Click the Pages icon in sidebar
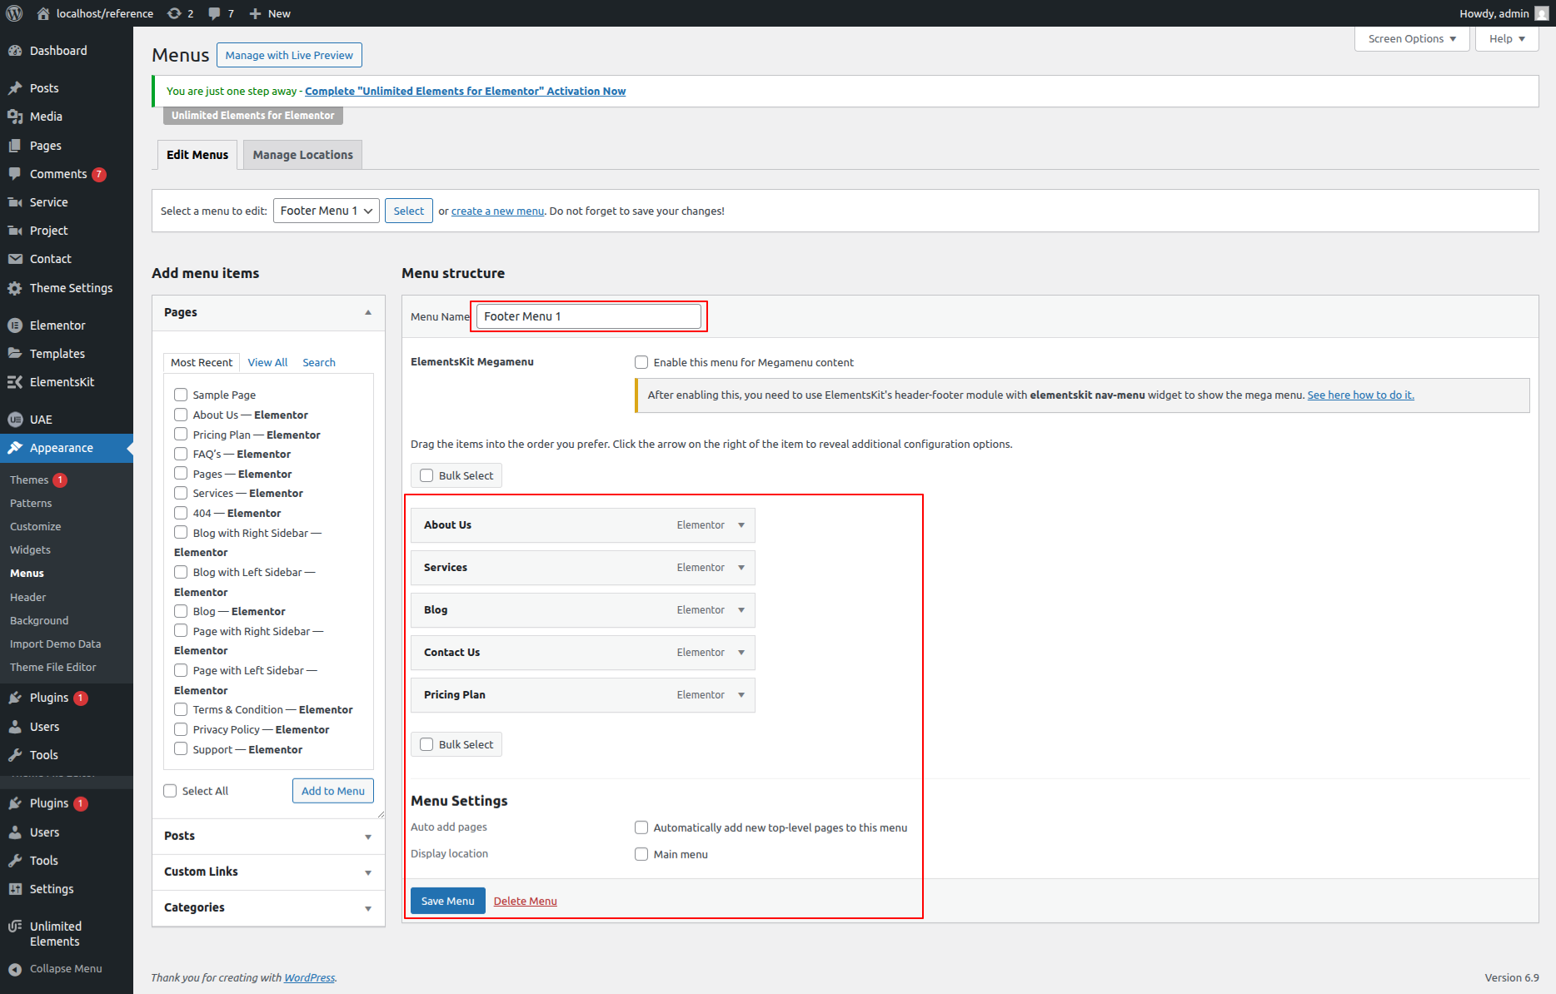This screenshot has width=1556, height=994. point(15,146)
